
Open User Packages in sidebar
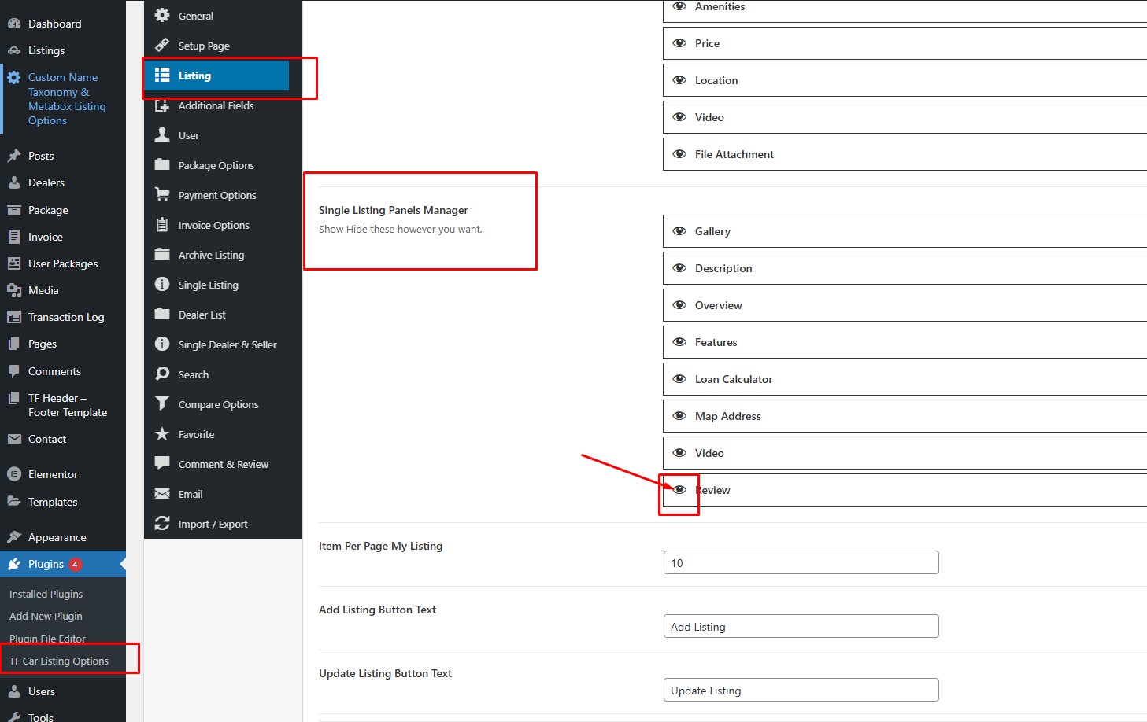click(63, 263)
